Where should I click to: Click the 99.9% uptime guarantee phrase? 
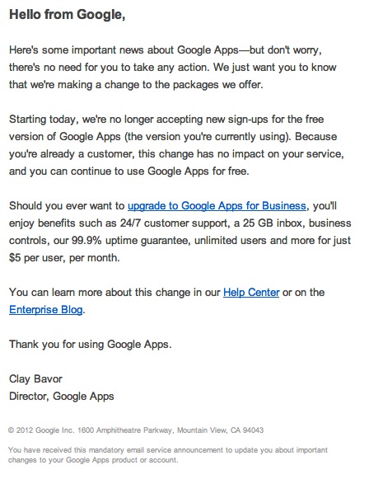(129, 241)
